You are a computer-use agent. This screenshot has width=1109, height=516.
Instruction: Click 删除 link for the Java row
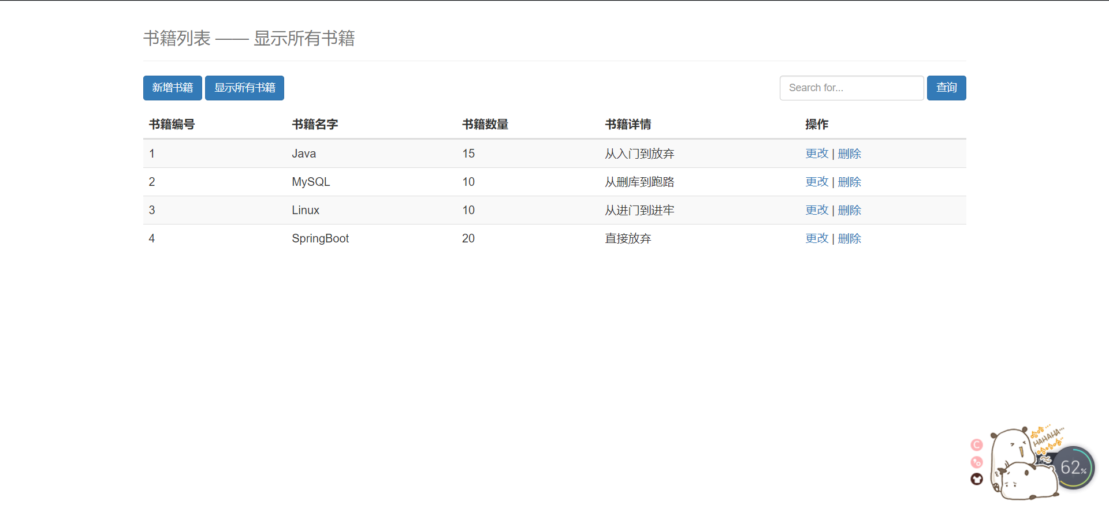pos(849,154)
